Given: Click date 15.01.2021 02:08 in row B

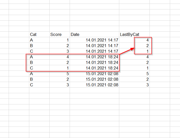Looking at the screenshot, I should click(94, 79).
